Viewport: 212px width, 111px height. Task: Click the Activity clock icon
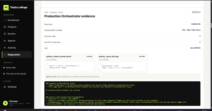(x=5, y=48)
